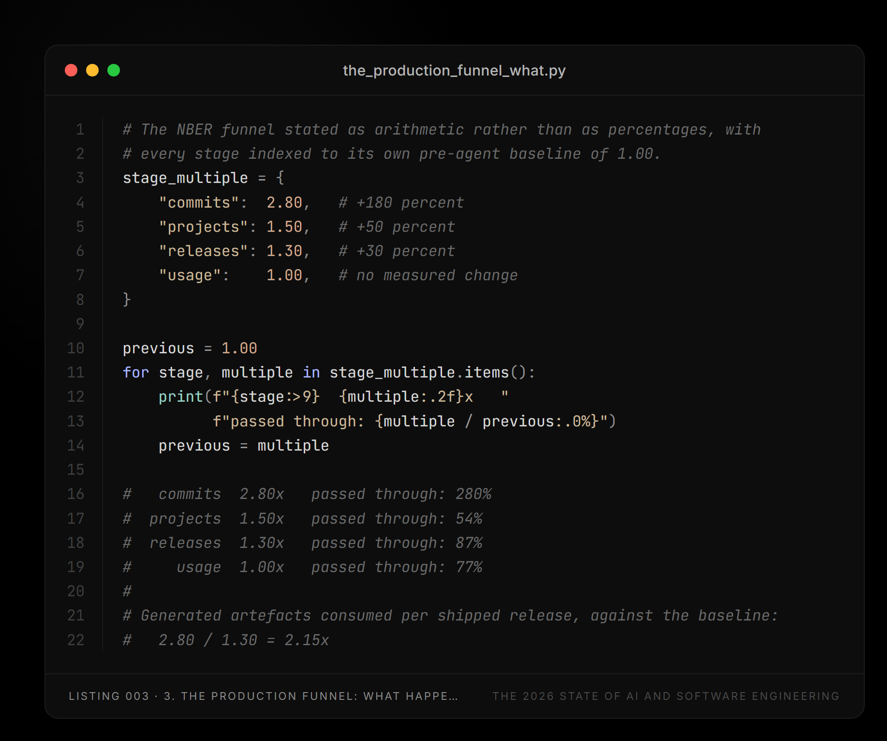Click the yellow minimize window dot
This screenshot has width=887, height=741.
click(92, 70)
